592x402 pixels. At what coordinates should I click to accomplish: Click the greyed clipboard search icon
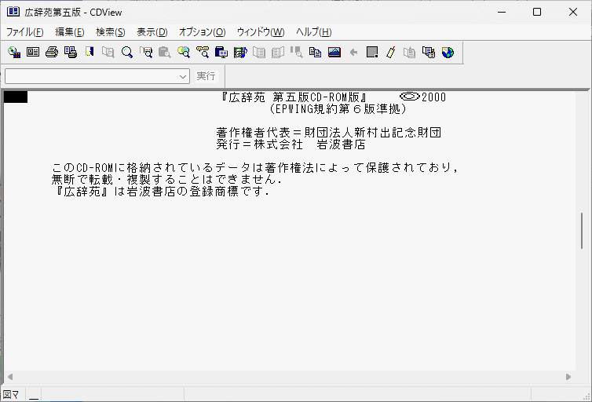pyautogui.click(x=165, y=52)
